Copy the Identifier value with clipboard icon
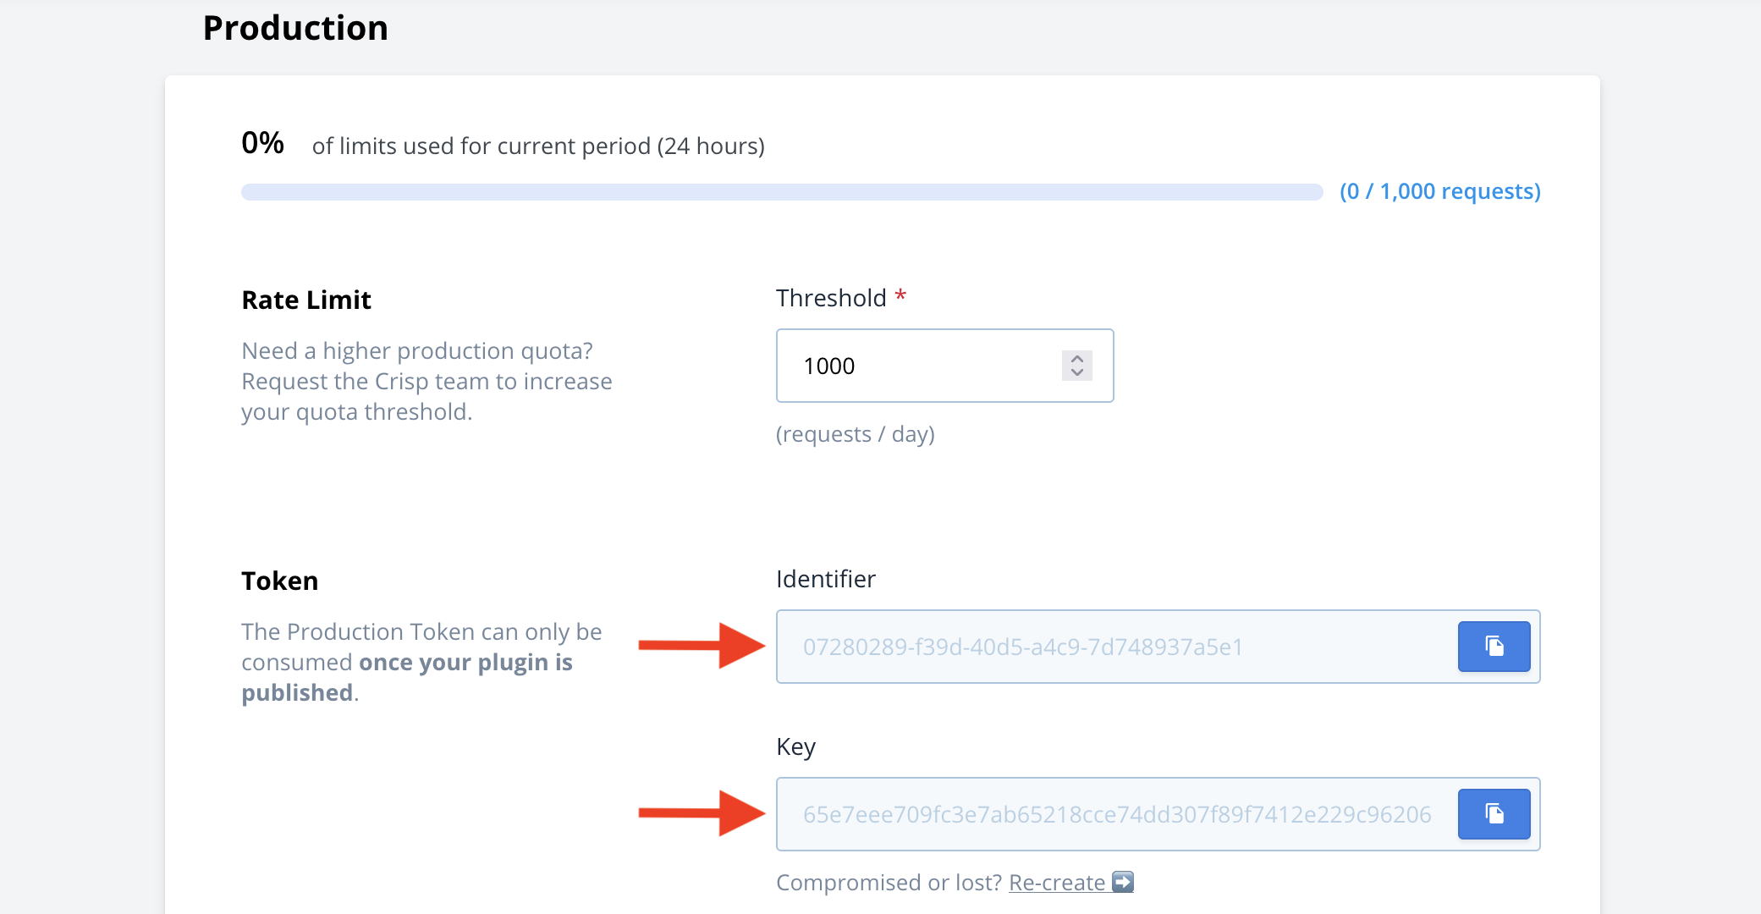This screenshot has height=914, width=1761. click(x=1494, y=647)
